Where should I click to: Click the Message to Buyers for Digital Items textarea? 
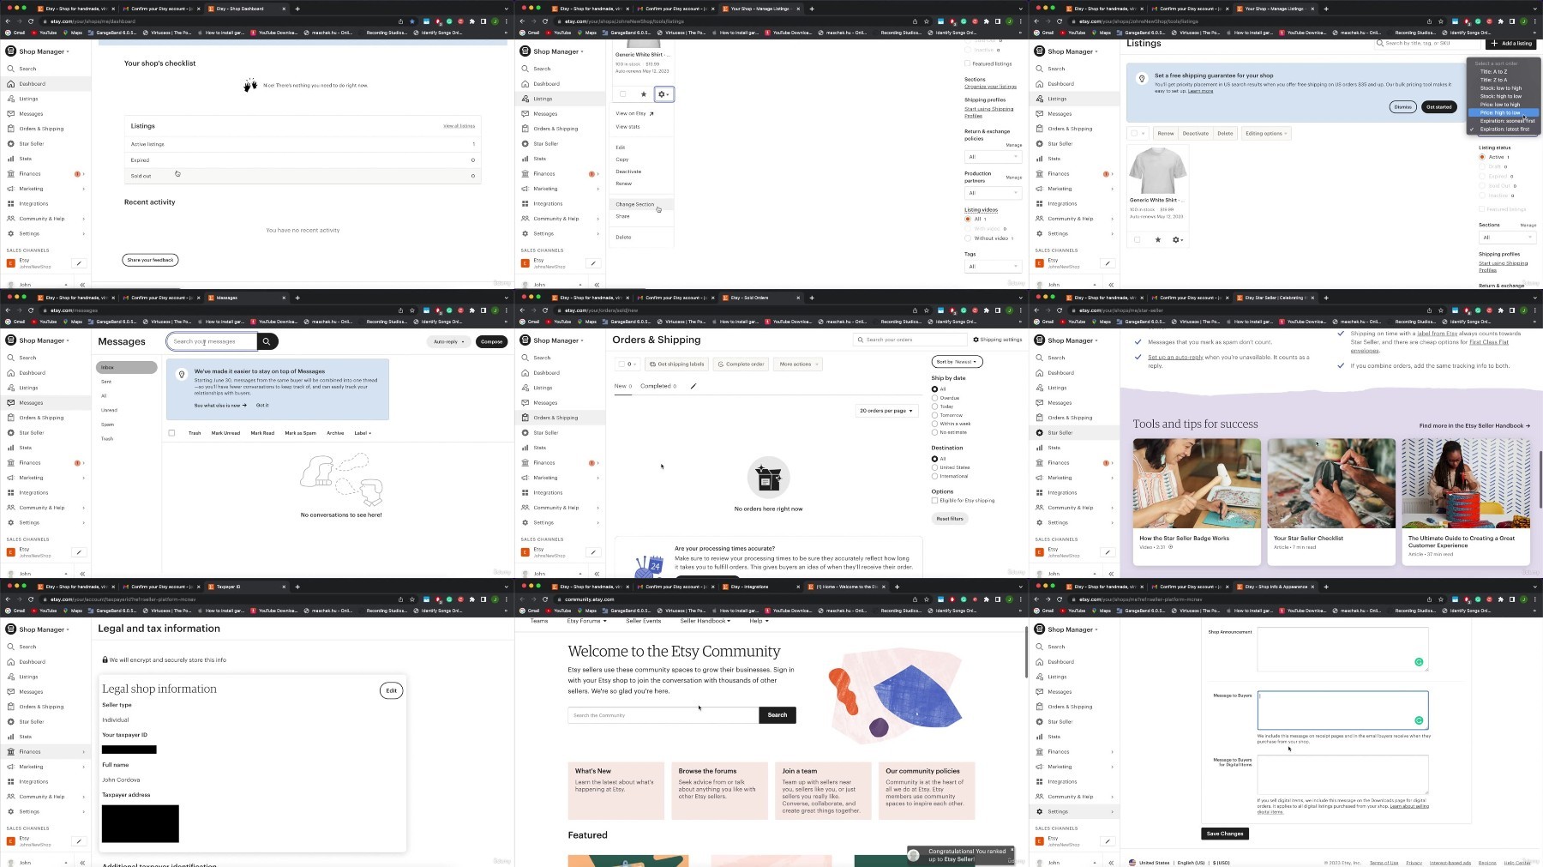coord(1342,774)
